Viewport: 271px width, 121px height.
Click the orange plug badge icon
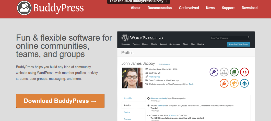coord(224,83)
